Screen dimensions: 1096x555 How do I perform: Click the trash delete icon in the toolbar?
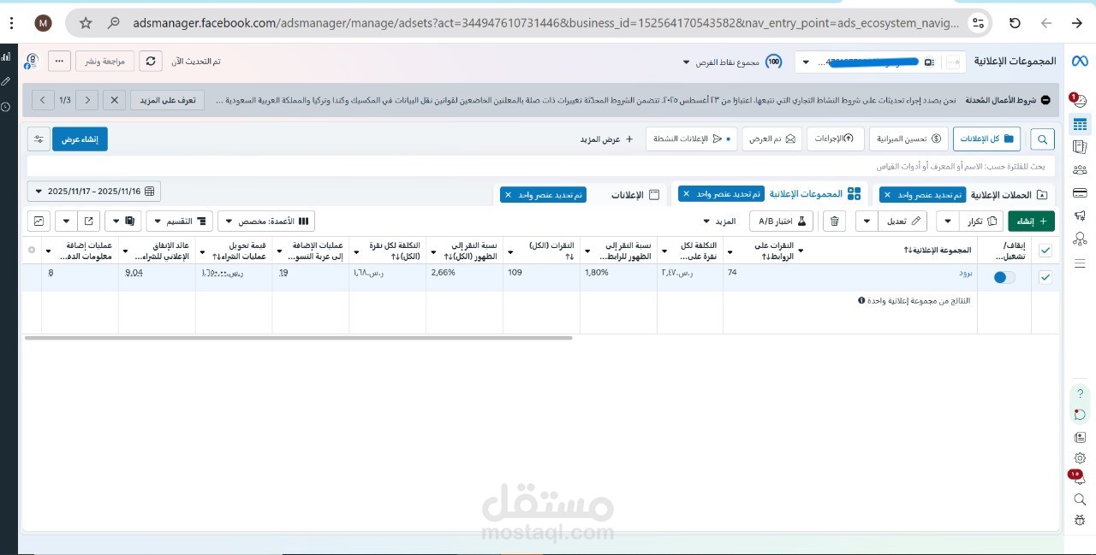click(x=833, y=221)
